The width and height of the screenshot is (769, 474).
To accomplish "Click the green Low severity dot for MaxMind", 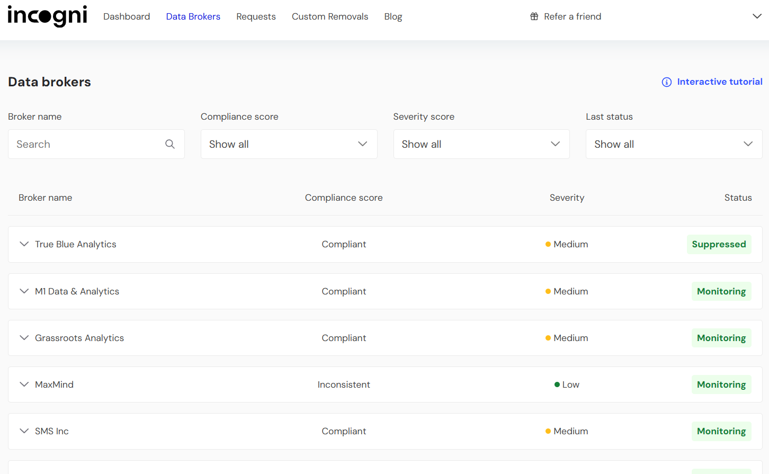I will [556, 384].
